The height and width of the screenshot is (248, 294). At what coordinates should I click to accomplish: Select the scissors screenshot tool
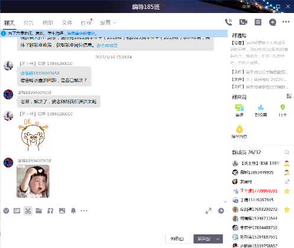[28, 211]
